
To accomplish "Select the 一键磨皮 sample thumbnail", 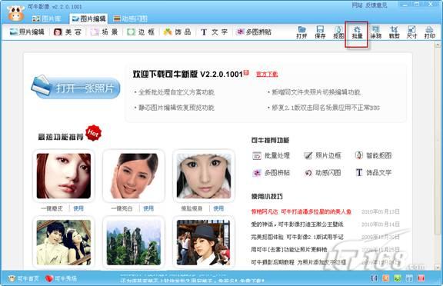I will click(64, 175).
